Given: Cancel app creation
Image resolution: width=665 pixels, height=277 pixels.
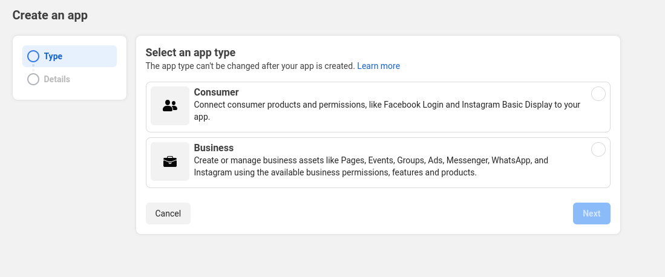Looking at the screenshot, I should click(x=168, y=213).
